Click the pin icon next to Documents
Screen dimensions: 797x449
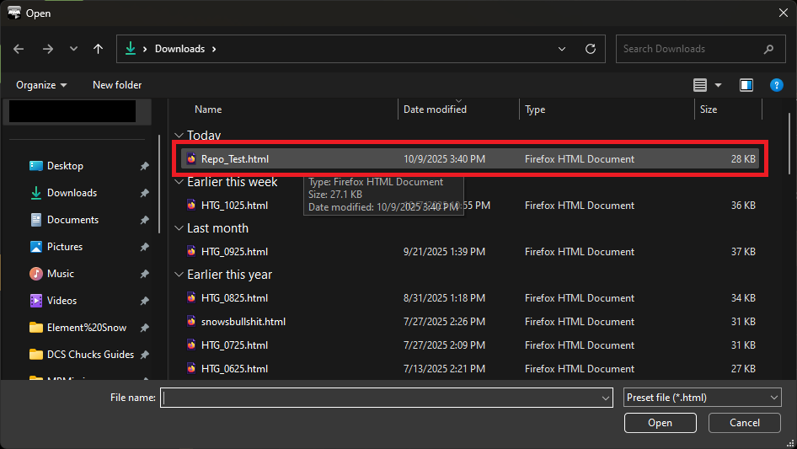pyautogui.click(x=144, y=220)
